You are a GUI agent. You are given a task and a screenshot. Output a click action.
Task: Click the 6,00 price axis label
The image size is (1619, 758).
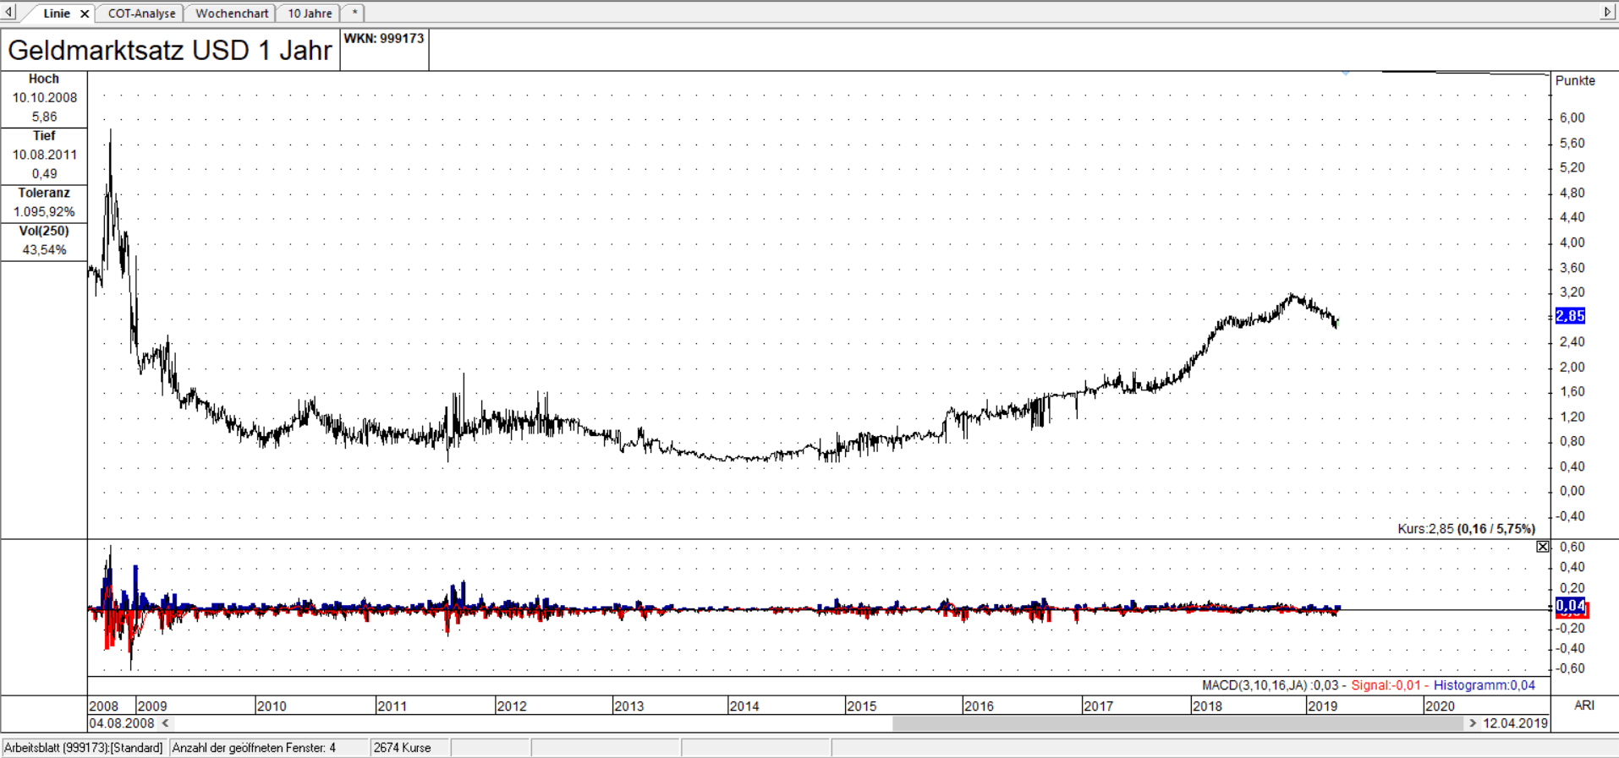pyautogui.click(x=1572, y=117)
